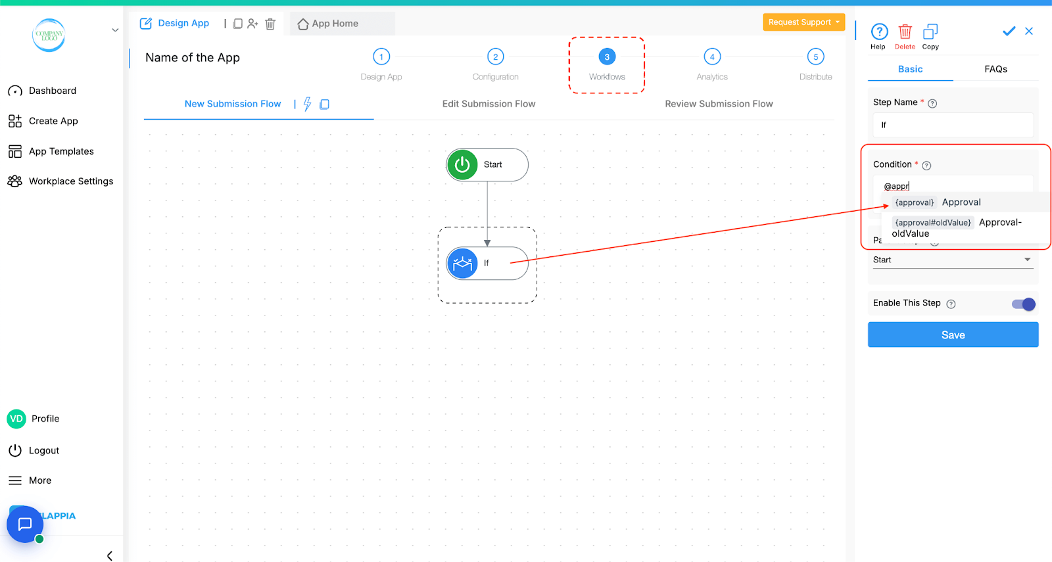Click Step Name help question icon

[932, 103]
